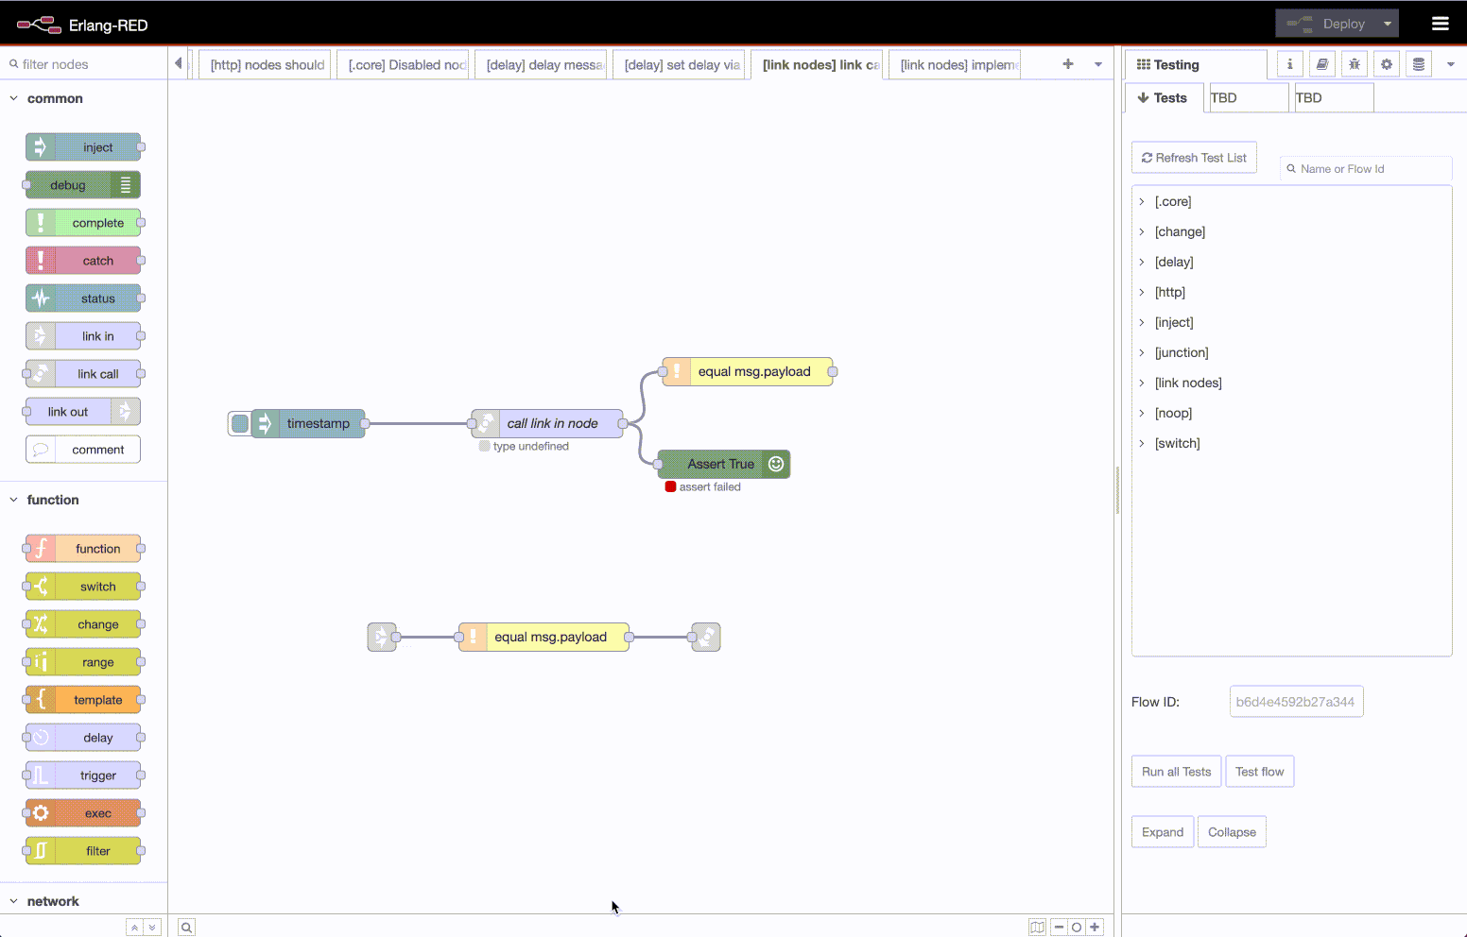This screenshot has height=937, width=1467.
Task: Expand the [delay] test group
Action: coord(1142,262)
